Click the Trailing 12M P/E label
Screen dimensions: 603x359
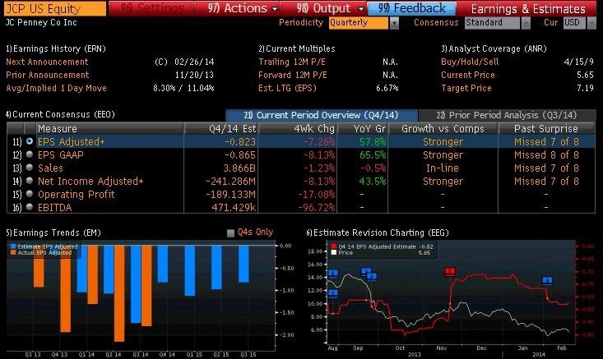(x=292, y=62)
